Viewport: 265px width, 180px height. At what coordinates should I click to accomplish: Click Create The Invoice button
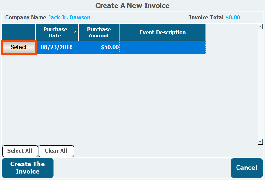click(x=28, y=168)
